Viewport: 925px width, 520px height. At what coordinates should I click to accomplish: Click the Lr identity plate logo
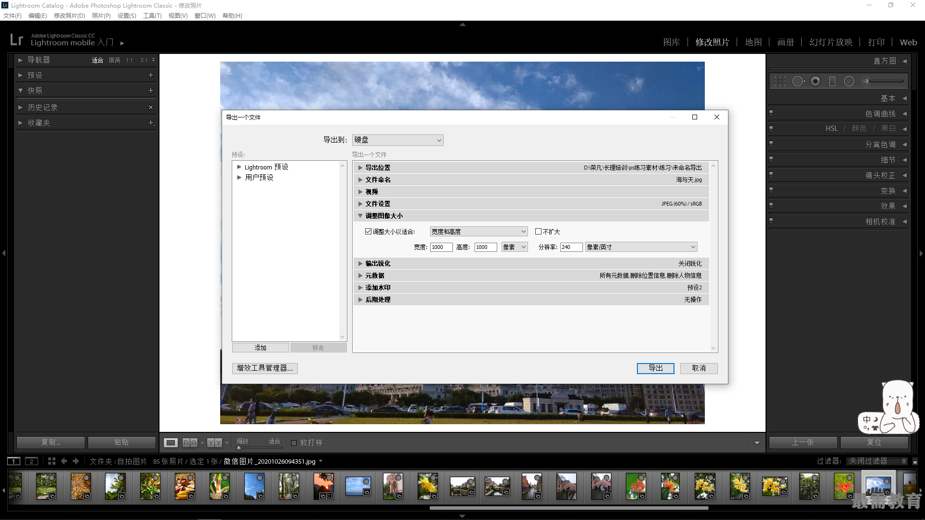tap(16, 39)
